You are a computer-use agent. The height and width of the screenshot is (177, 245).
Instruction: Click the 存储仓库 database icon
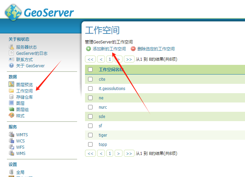click(x=11, y=97)
